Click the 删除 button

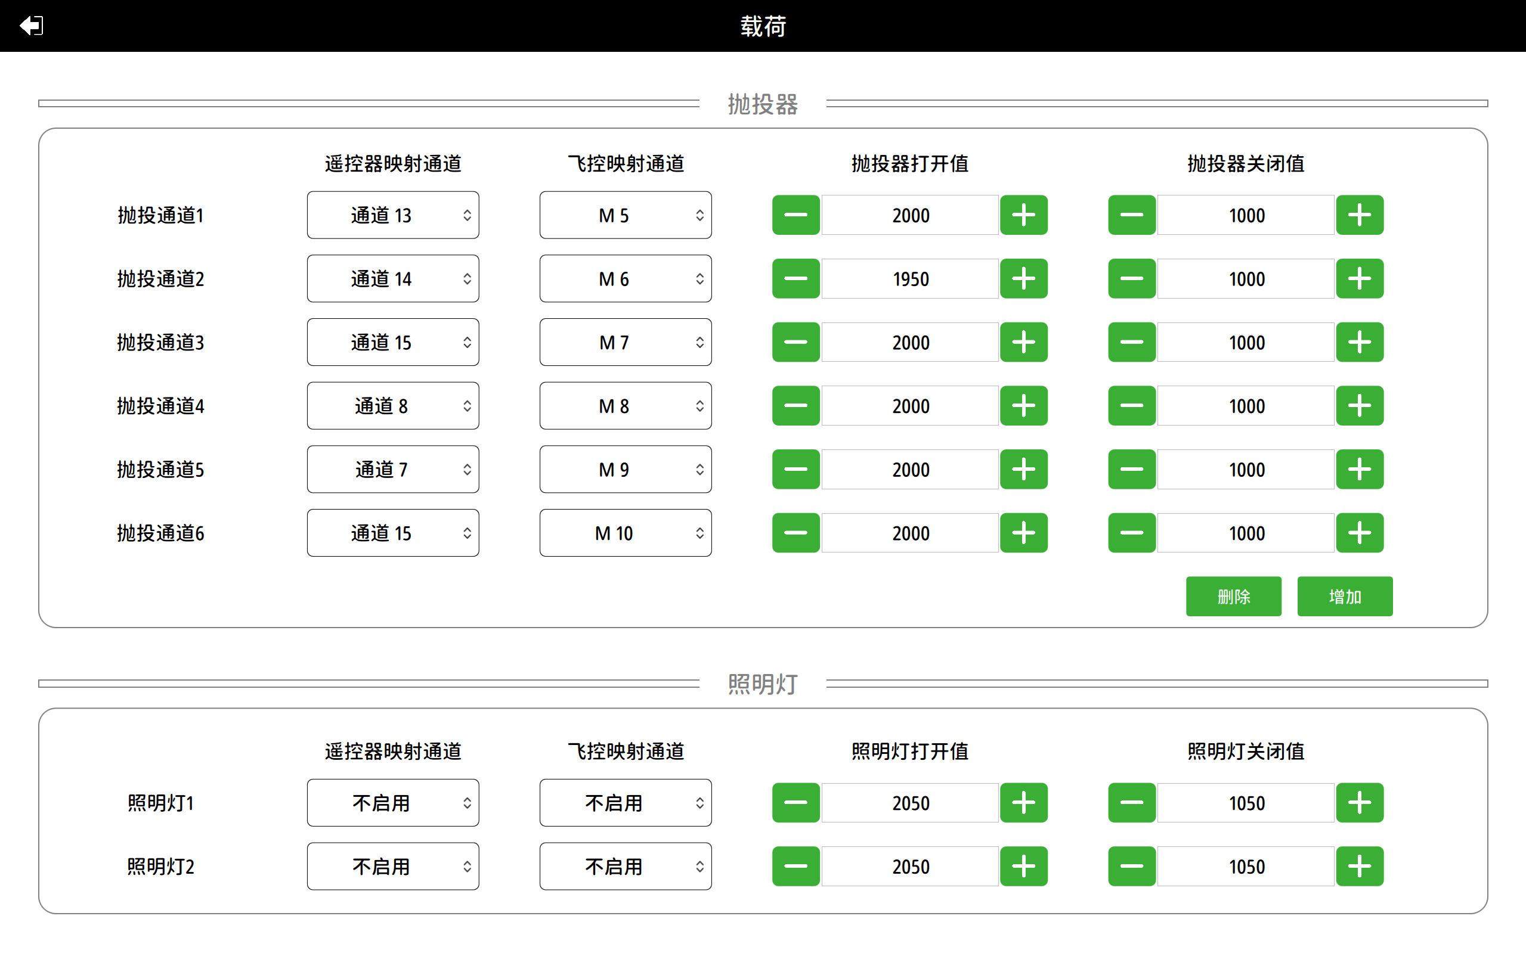1233,596
